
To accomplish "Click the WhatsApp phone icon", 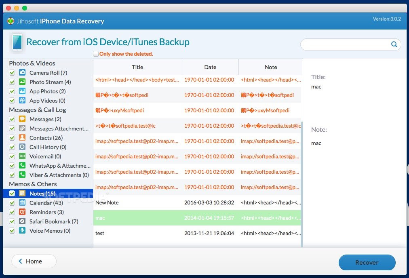I will click(22, 166).
